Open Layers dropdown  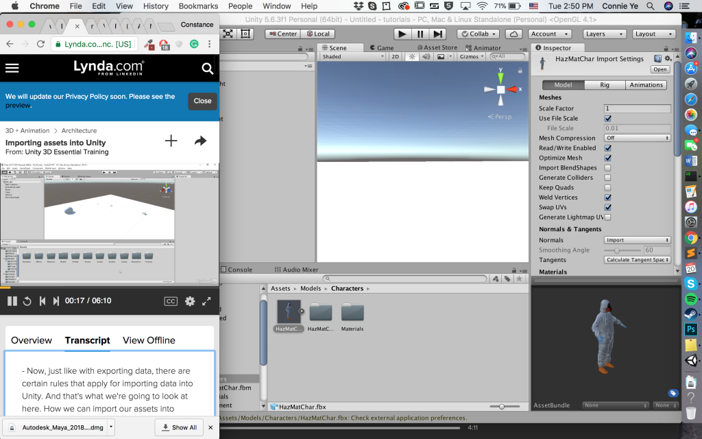tap(605, 34)
